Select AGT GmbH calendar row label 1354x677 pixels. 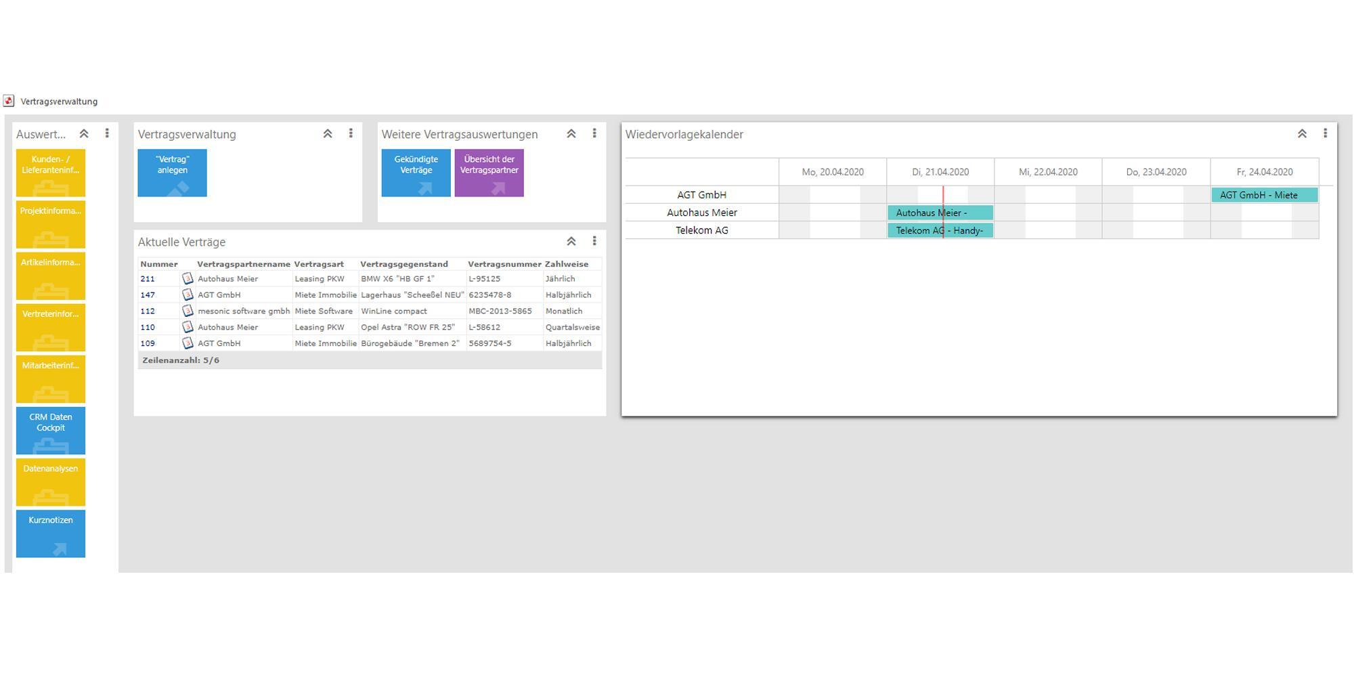click(x=702, y=195)
